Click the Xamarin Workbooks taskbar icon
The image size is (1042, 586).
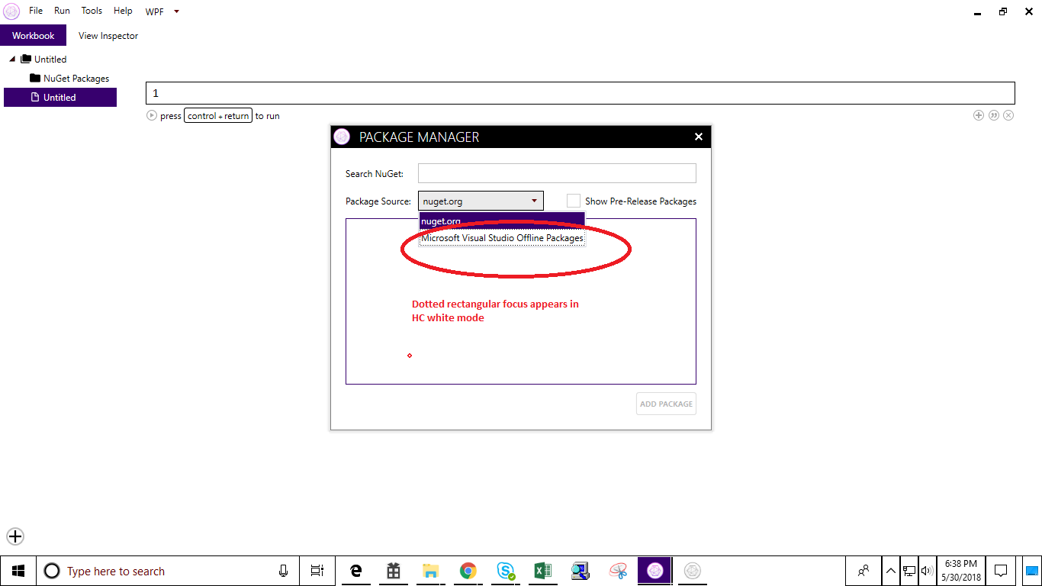click(x=654, y=570)
